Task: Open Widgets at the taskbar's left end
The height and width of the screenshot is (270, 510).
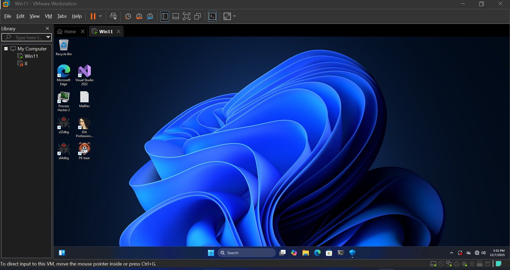Action: pos(62,253)
